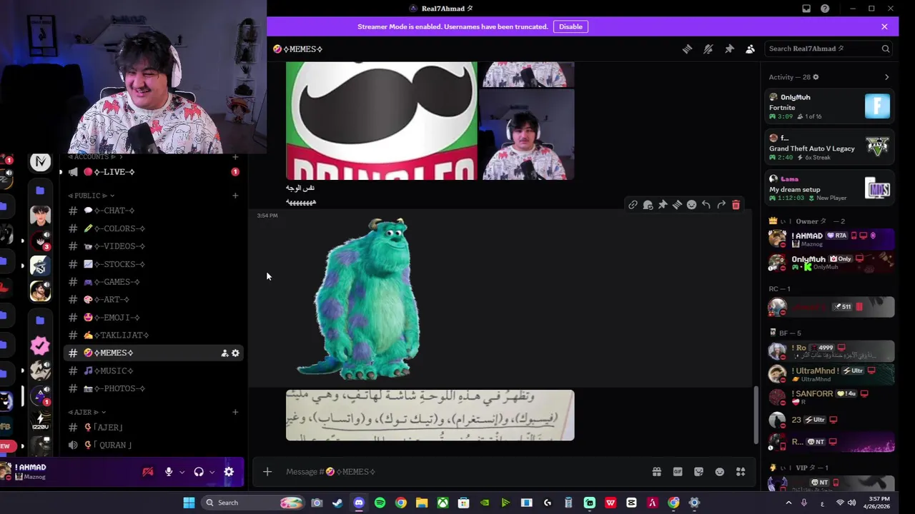This screenshot has height=514, width=915.
Task: Collapse the PUBLIC category
Action: click(x=91, y=196)
